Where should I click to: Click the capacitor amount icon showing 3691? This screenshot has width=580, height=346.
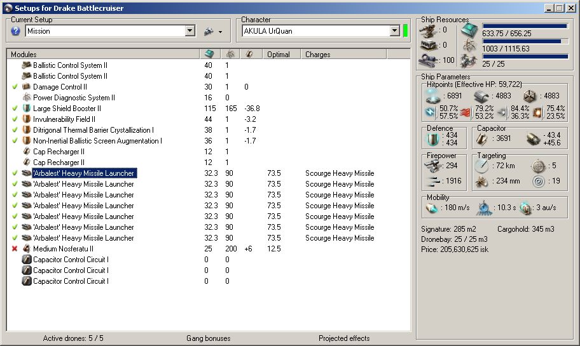(482, 139)
